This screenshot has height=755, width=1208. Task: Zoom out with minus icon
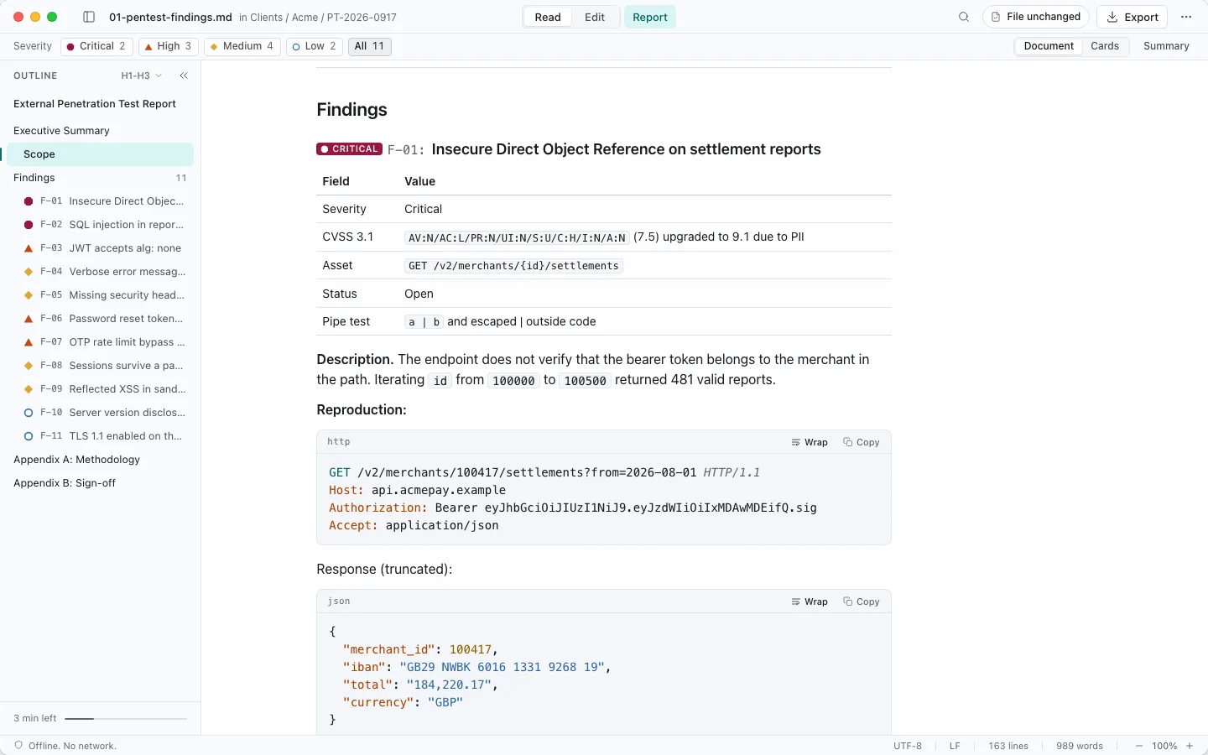click(x=1138, y=746)
